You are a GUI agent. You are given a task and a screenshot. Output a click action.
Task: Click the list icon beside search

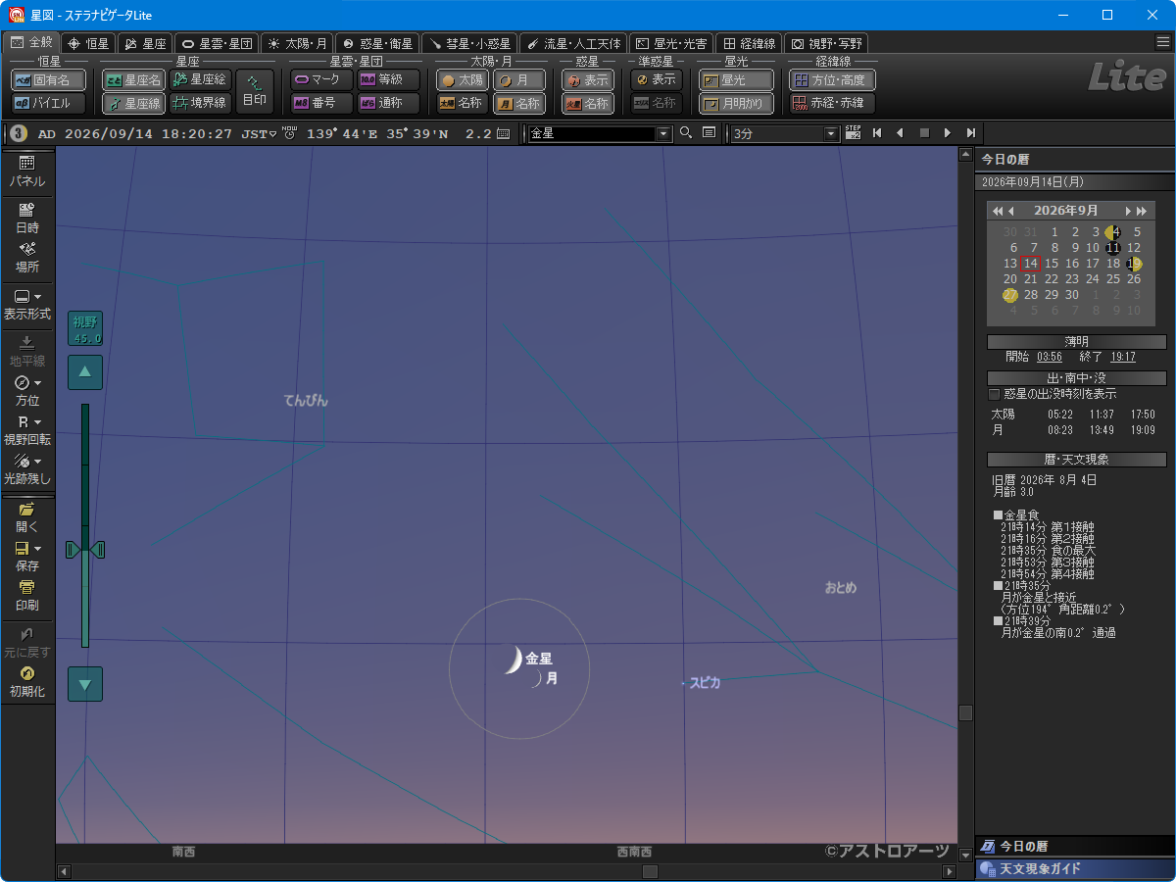coord(709,133)
